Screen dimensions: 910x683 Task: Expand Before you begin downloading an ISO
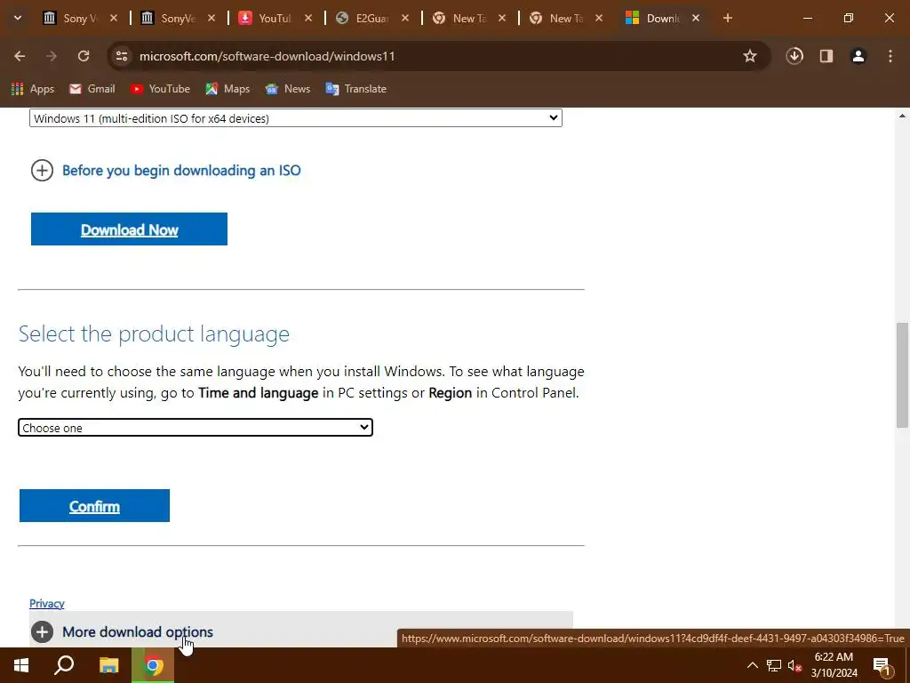click(x=165, y=170)
